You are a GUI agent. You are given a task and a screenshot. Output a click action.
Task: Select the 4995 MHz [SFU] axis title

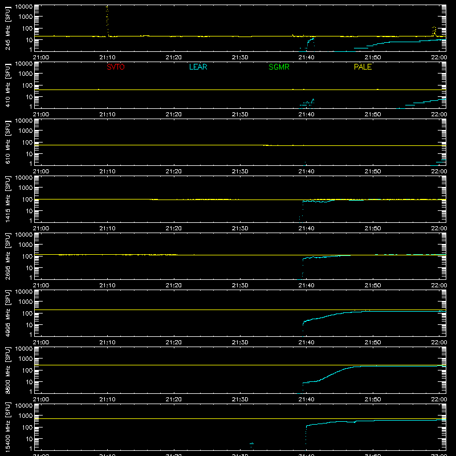[x=7, y=313]
